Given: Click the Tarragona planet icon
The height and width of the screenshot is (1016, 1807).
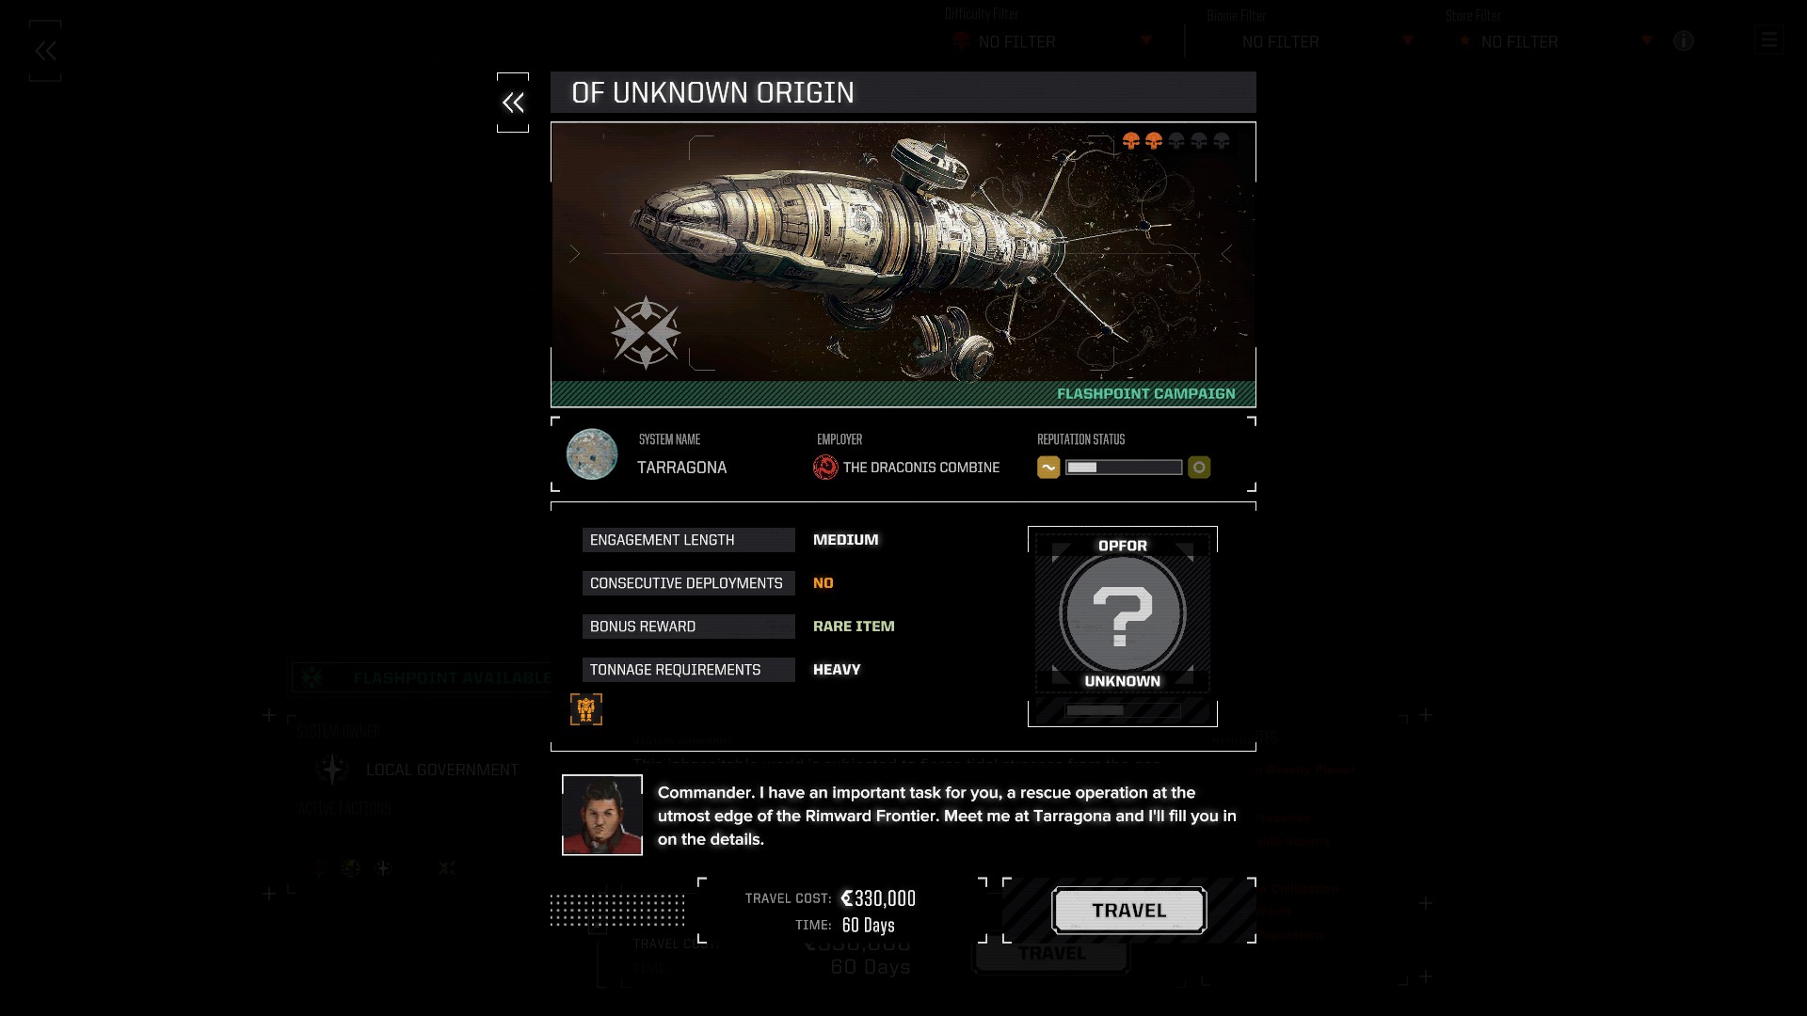Looking at the screenshot, I should pos(592,454).
